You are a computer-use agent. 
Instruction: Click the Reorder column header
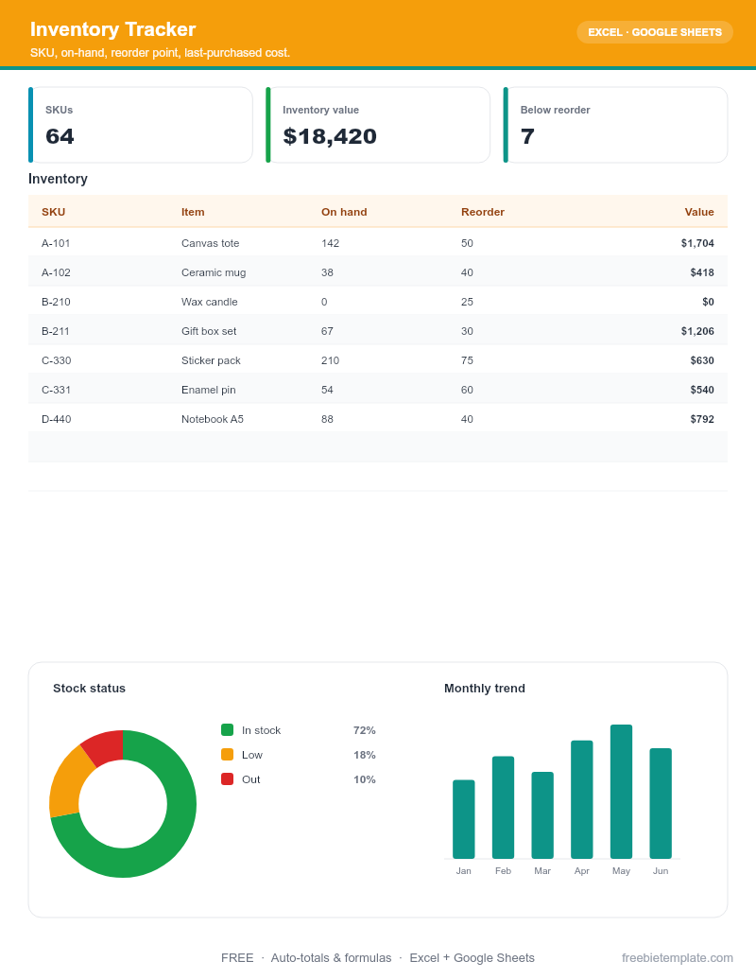(x=483, y=212)
